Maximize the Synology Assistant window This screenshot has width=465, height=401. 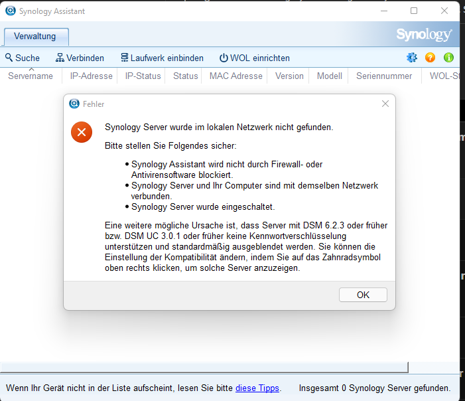coord(414,11)
